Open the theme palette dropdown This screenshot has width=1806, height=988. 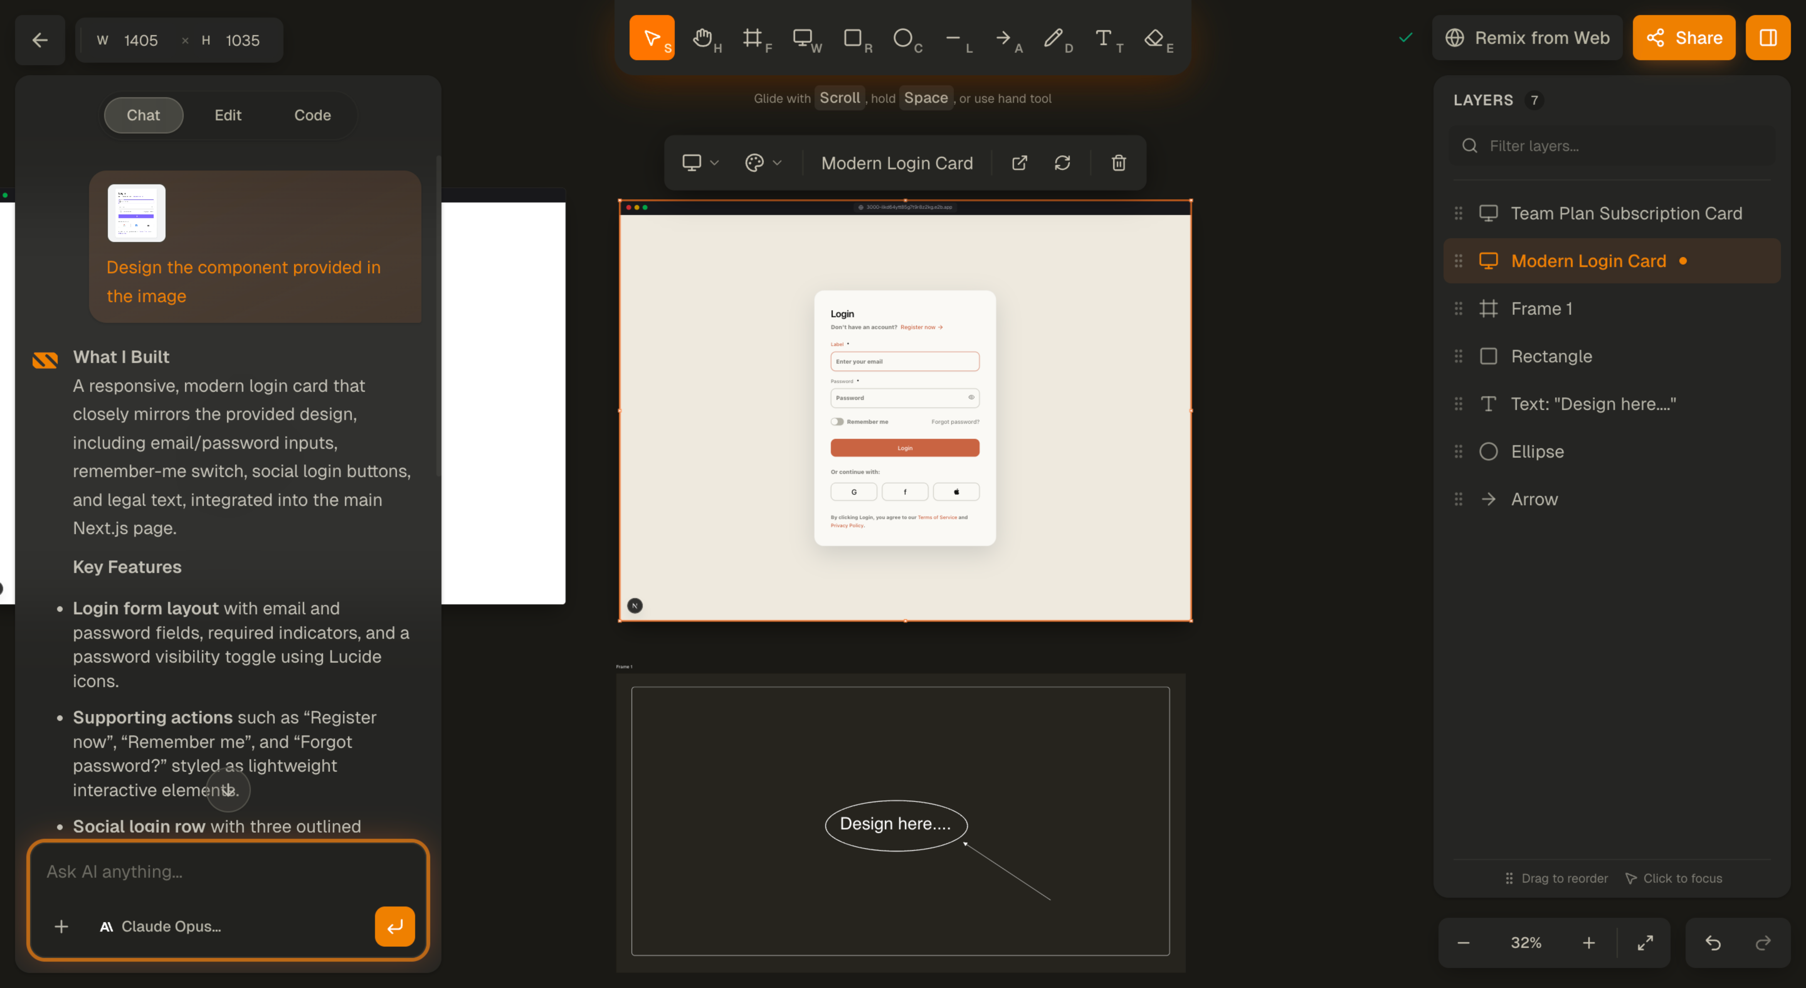[x=764, y=163]
